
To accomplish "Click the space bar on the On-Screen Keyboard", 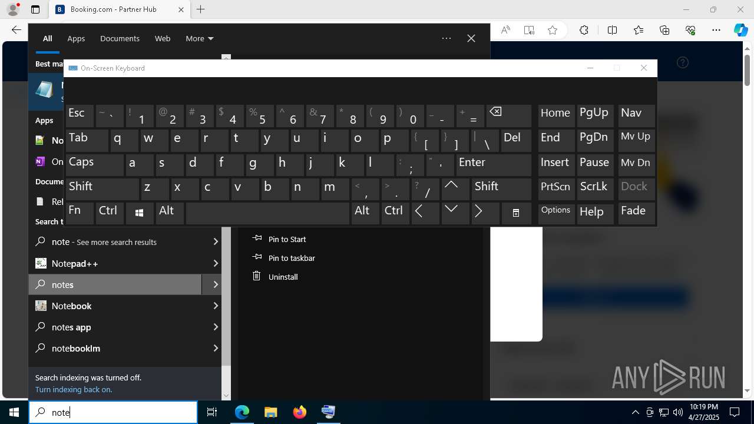I will 267,213.
